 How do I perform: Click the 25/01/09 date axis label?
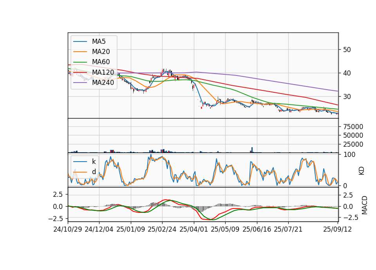point(131,229)
